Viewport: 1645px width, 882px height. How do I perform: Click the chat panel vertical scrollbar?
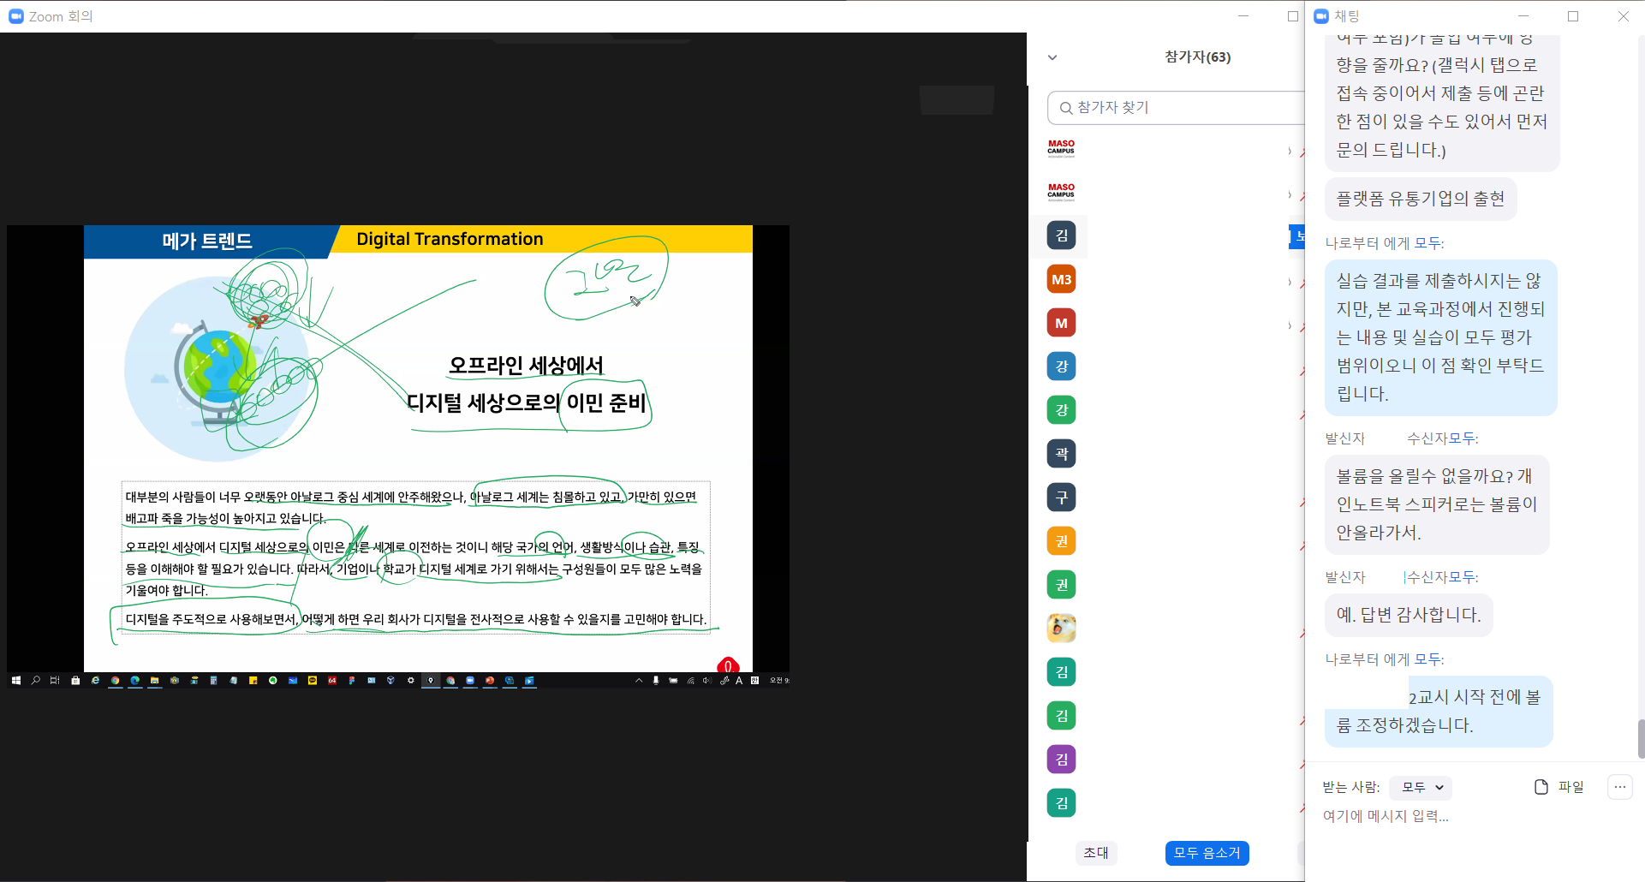1641,738
